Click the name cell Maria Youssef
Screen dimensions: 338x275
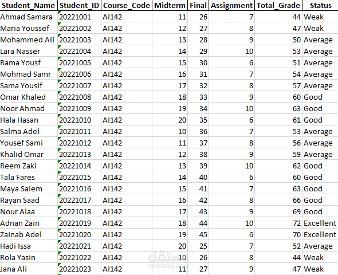tap(29, 28)
